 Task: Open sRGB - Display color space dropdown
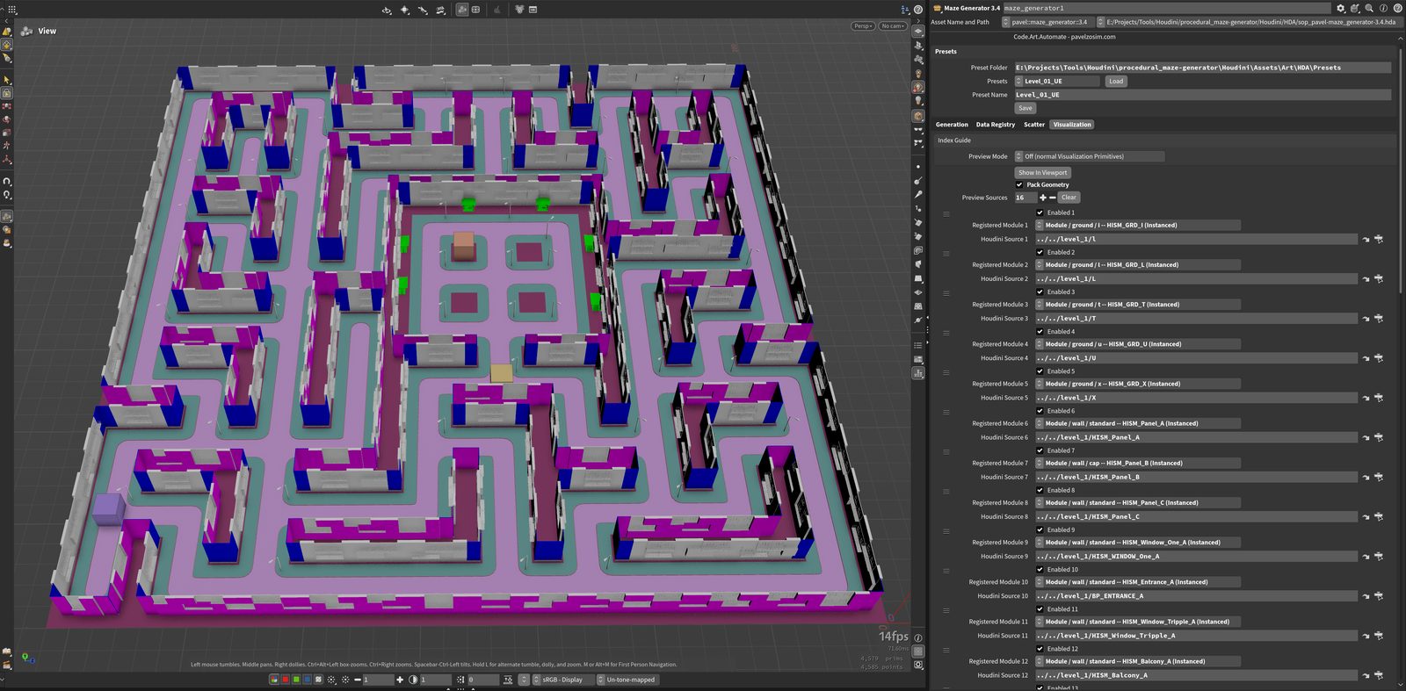(563, 680)
